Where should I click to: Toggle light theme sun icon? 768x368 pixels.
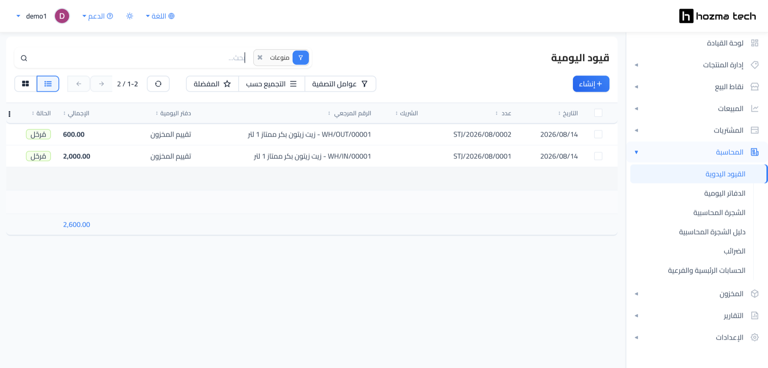point(130,16)
